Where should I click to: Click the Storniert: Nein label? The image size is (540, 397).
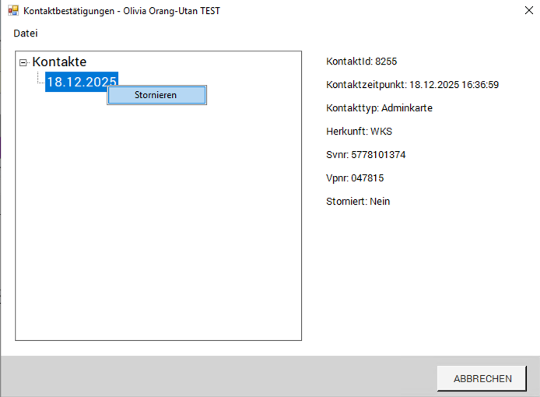tap(358, 202)
